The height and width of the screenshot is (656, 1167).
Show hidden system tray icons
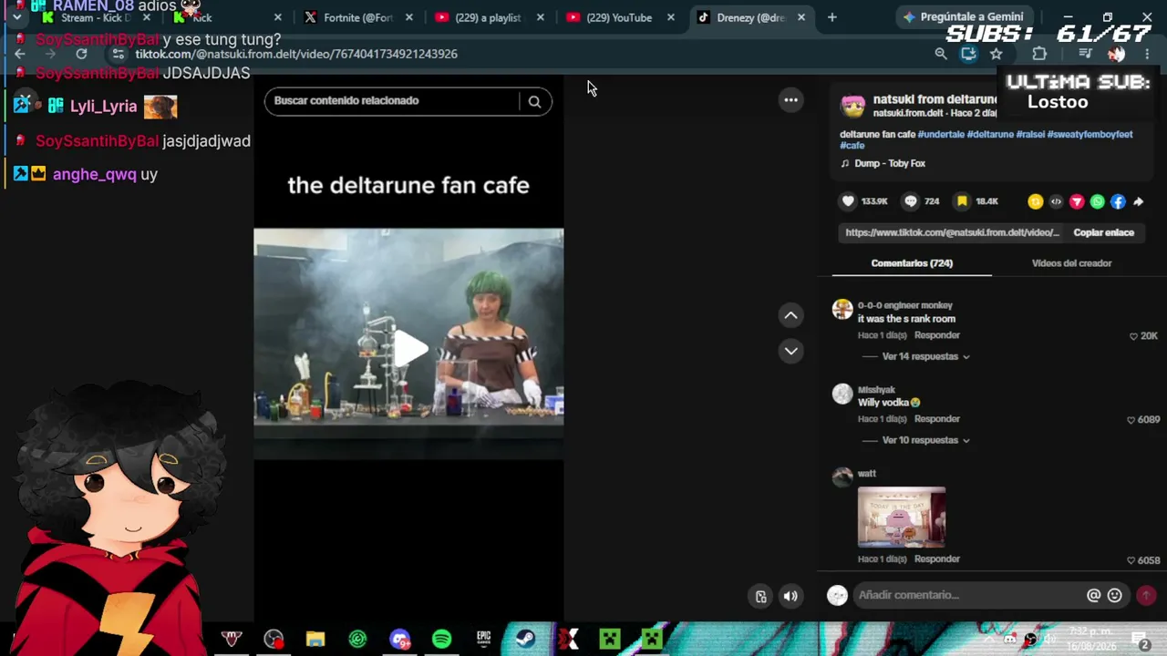988,640
